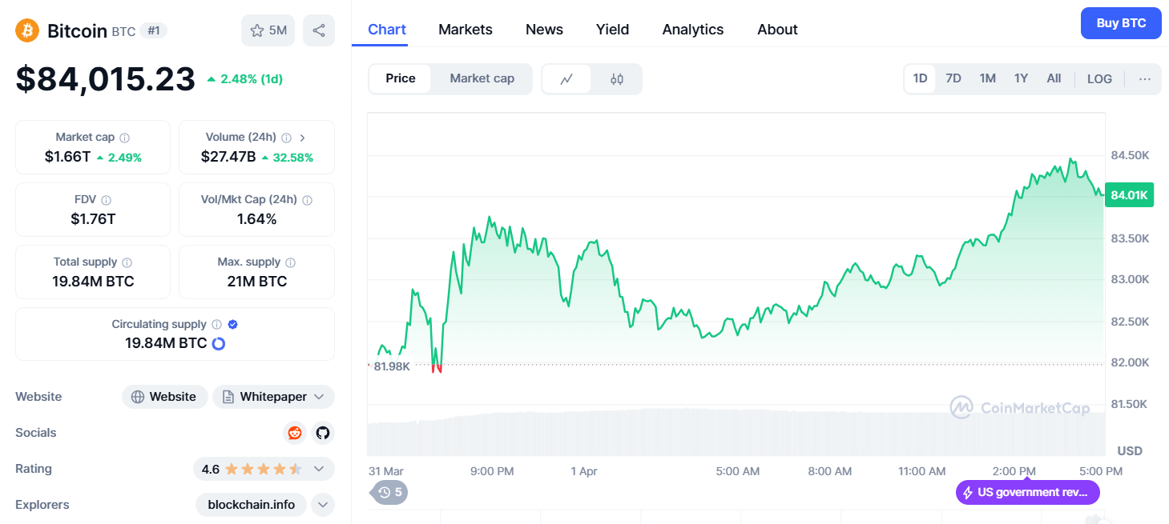Click the Buy BTC button

coord(1120,23)
